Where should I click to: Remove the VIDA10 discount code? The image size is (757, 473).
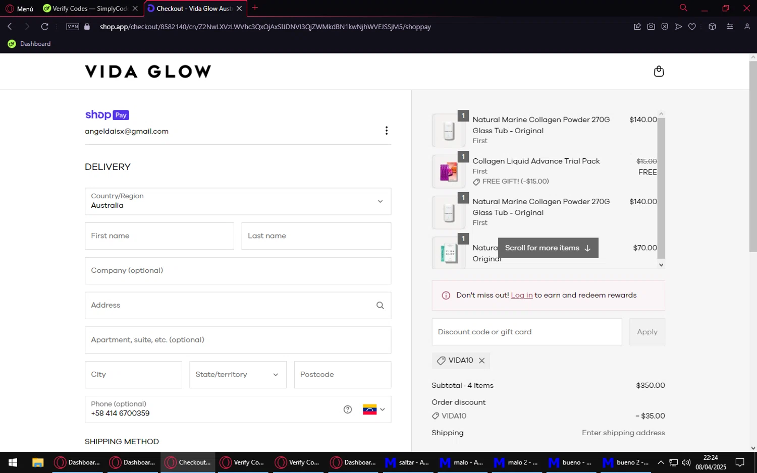pos(481,361)
